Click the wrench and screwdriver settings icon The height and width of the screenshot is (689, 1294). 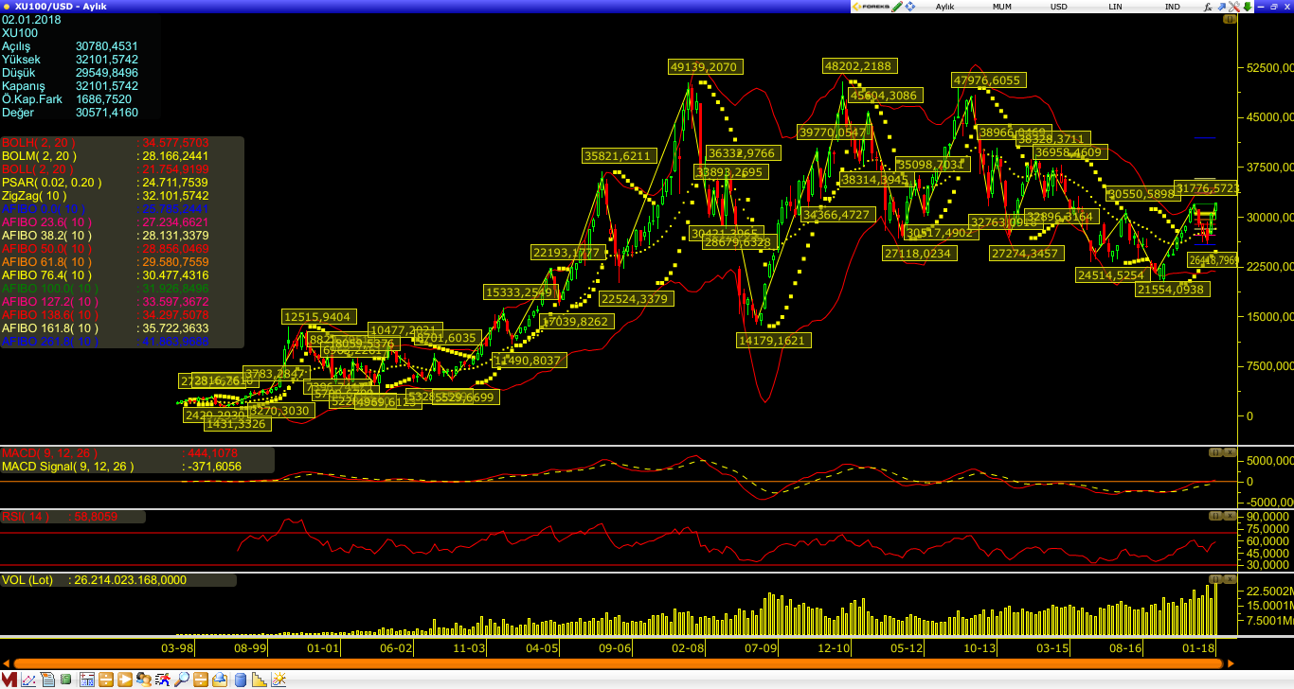point(1234,7)
